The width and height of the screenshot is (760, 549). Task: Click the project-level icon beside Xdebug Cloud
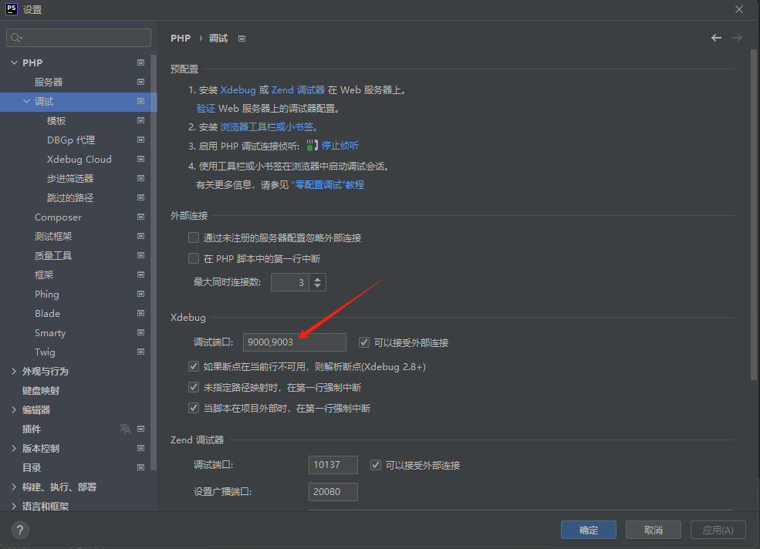click(140, 159)
